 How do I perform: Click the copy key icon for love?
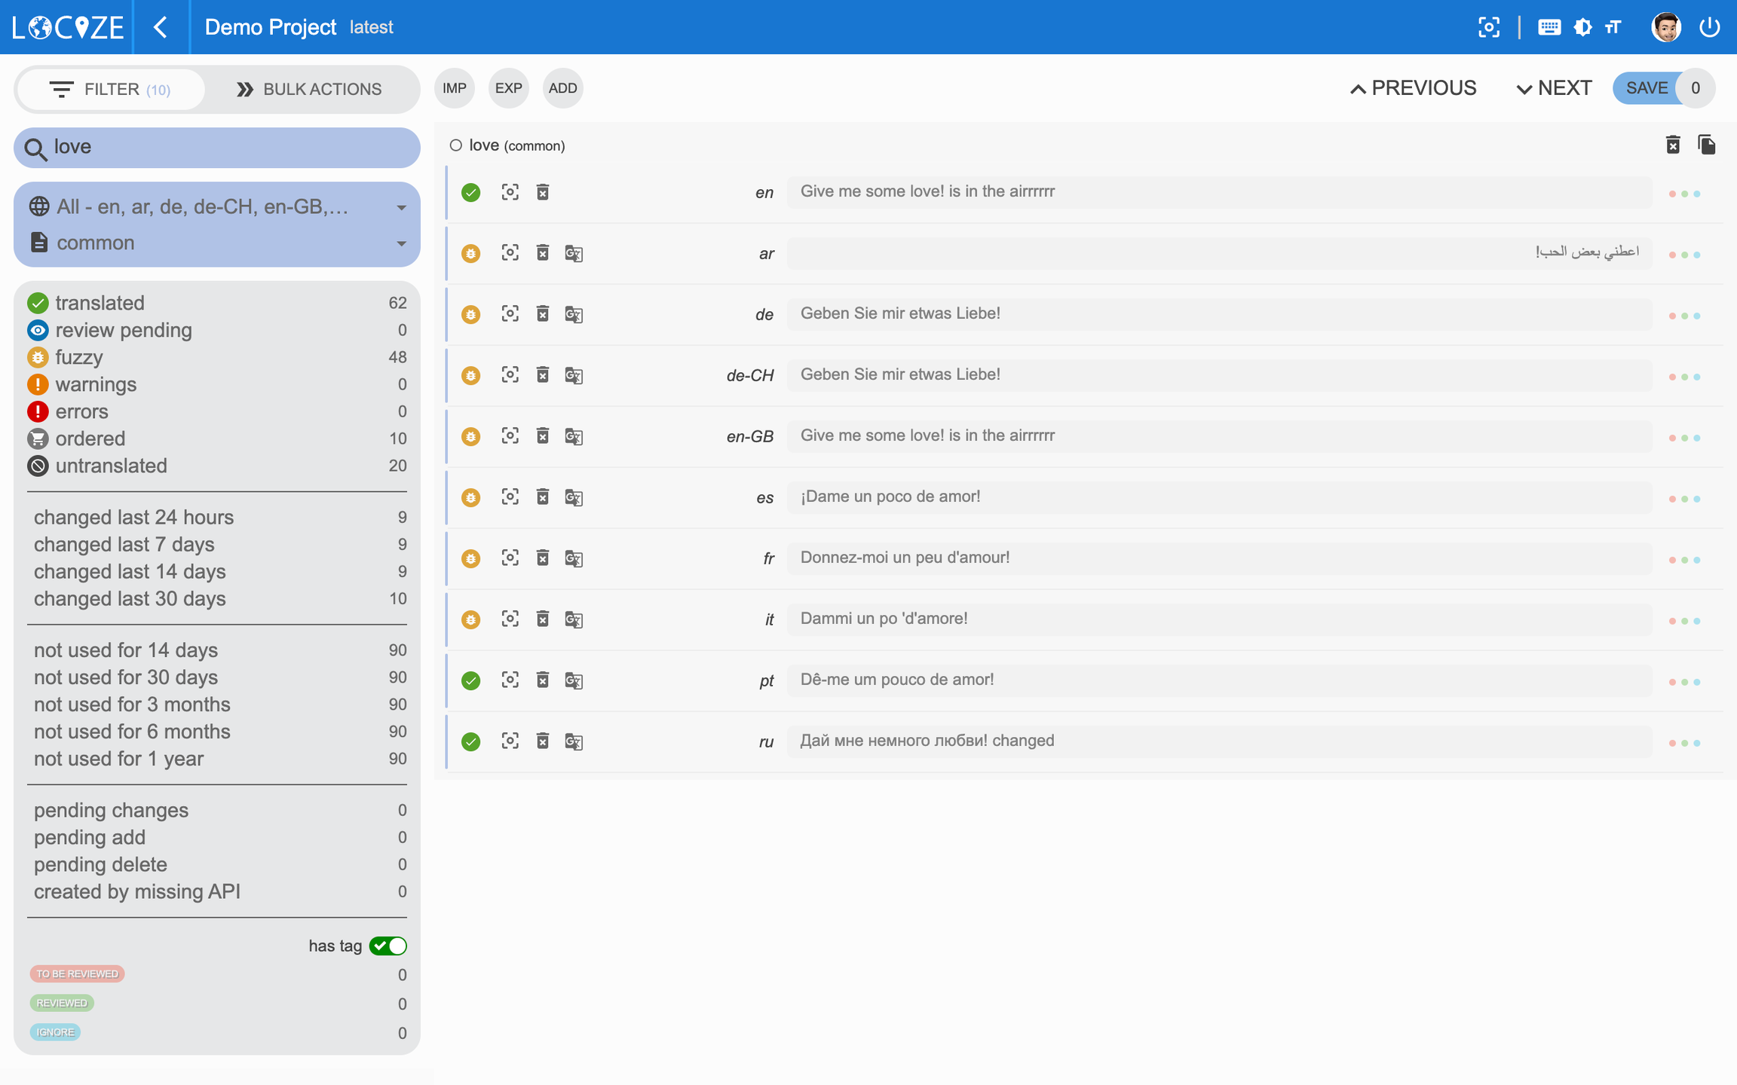1706,145
